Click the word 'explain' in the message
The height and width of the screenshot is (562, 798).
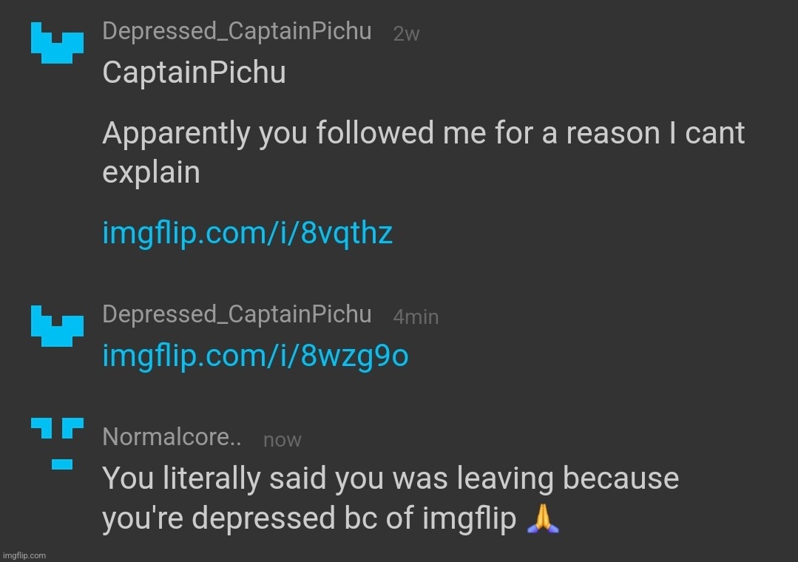coord(152,172)
